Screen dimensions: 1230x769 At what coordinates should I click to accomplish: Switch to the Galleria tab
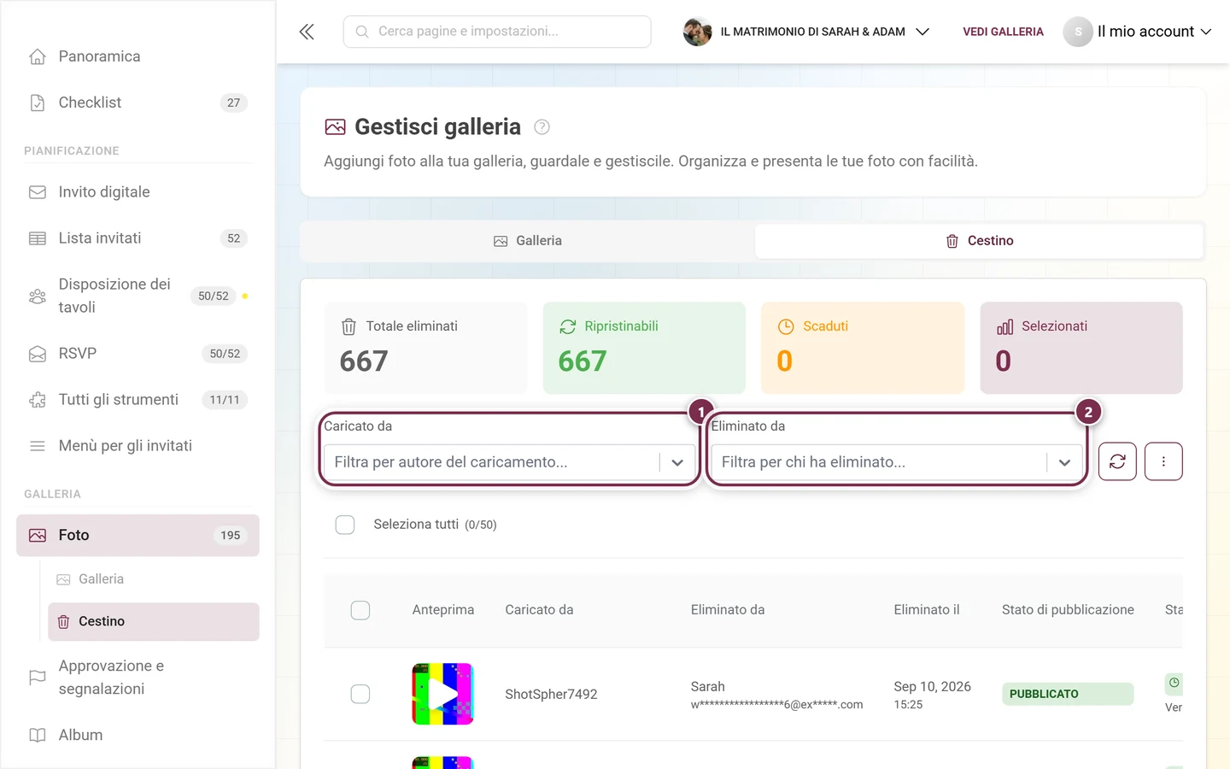click(x=528, y=241)
